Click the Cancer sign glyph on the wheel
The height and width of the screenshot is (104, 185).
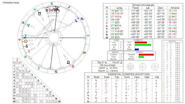pos(56,72)
